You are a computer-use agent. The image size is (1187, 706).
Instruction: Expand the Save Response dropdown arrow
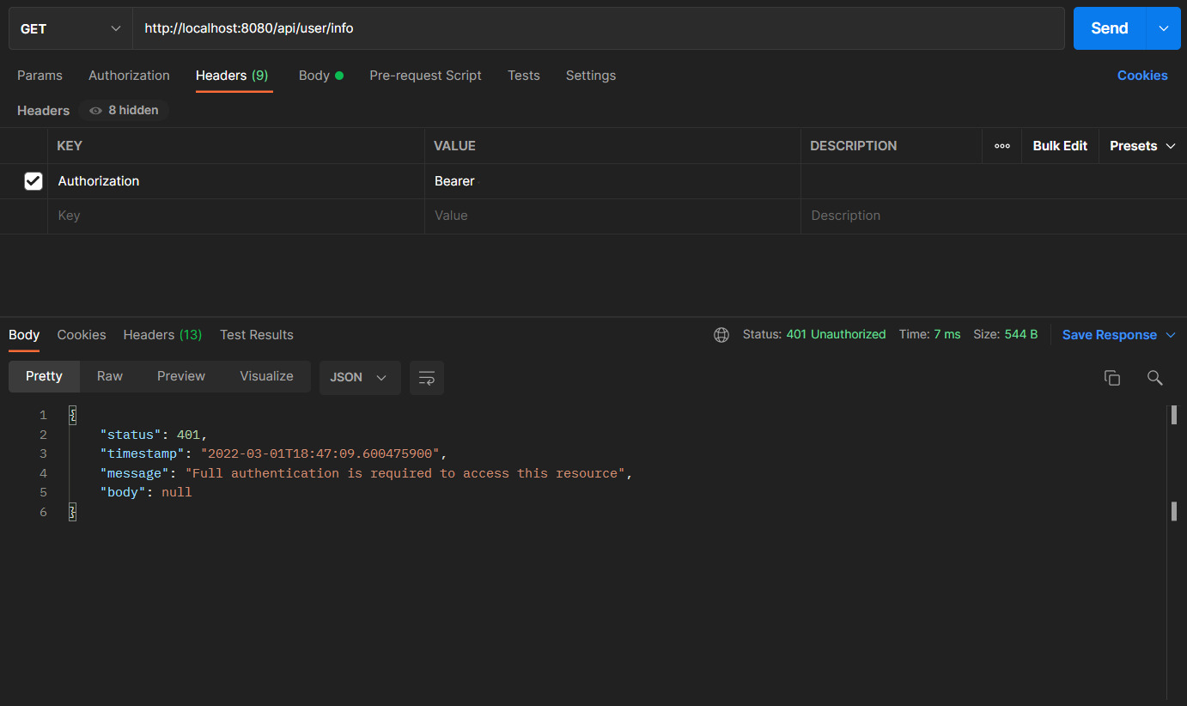(x=1170, y=335)
